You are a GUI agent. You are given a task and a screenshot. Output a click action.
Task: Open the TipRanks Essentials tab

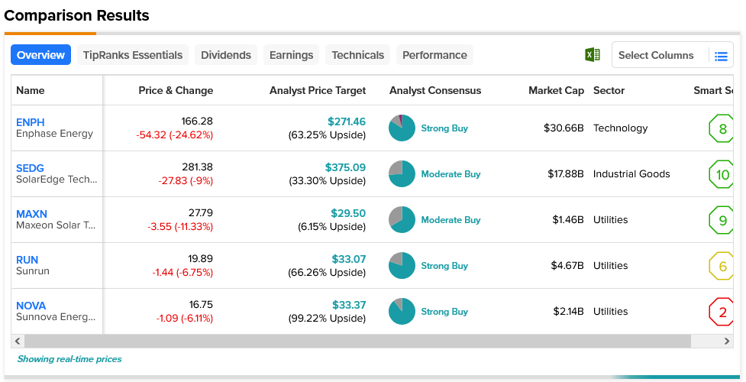tap(133, 55)
